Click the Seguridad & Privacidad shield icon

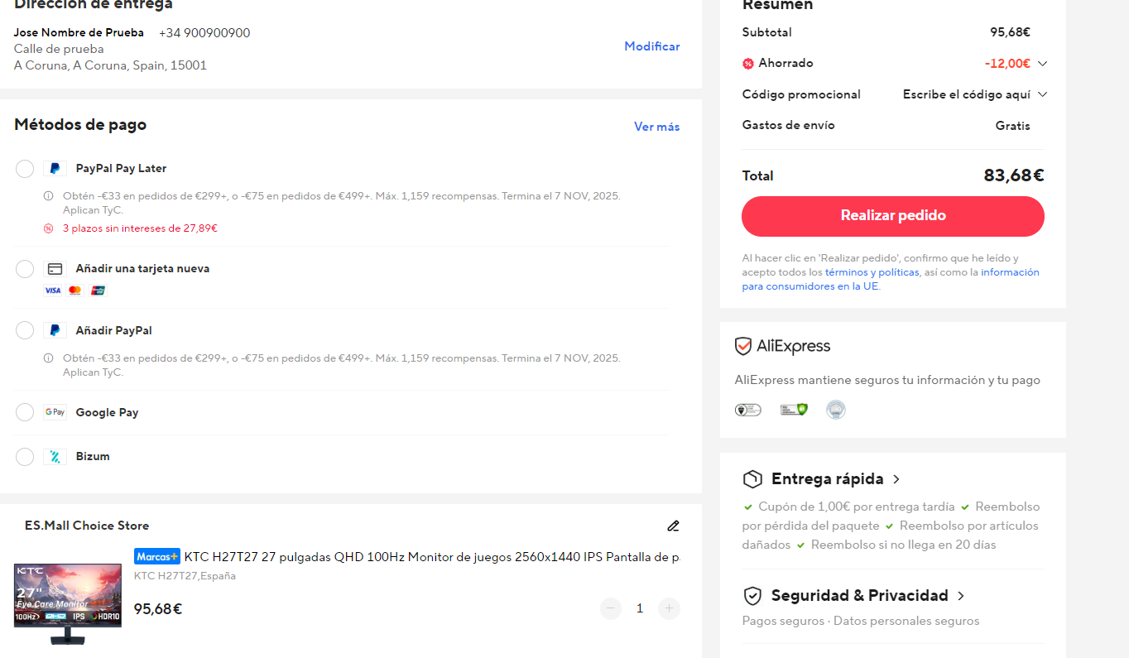click(752, 596)
